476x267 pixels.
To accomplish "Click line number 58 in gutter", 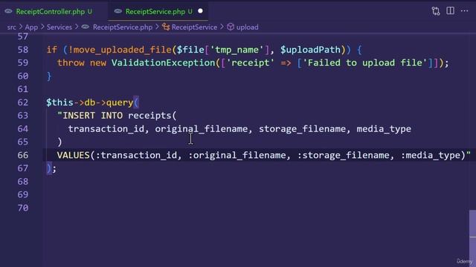I will [x=23, y=50].
